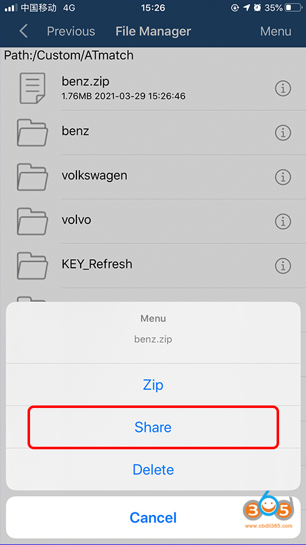Go to Previous in the navigation bar
The height and width of the screenshot is (545, 306).
[x=71, y=31]
